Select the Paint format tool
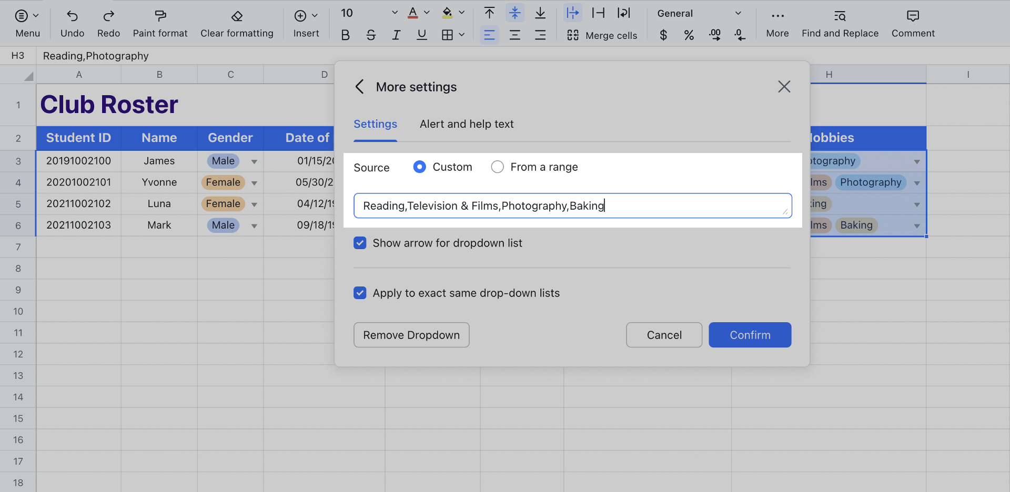This screenshot has width=1010, height=492. [x=160, y=16]
